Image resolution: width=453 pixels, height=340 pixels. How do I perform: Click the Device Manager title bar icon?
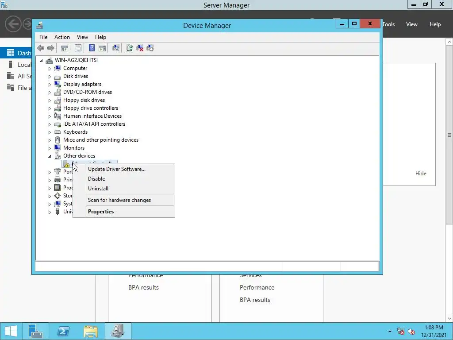39,25
